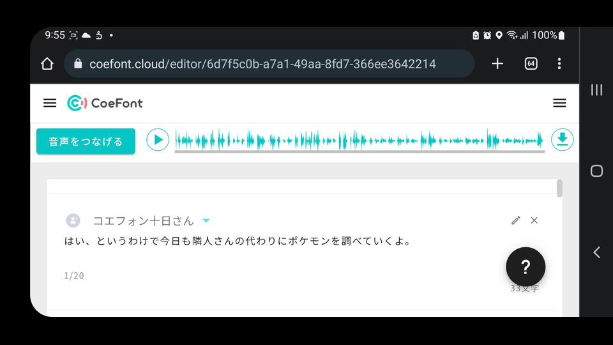Click the CoeFont logo

click(x=105, y=103)
